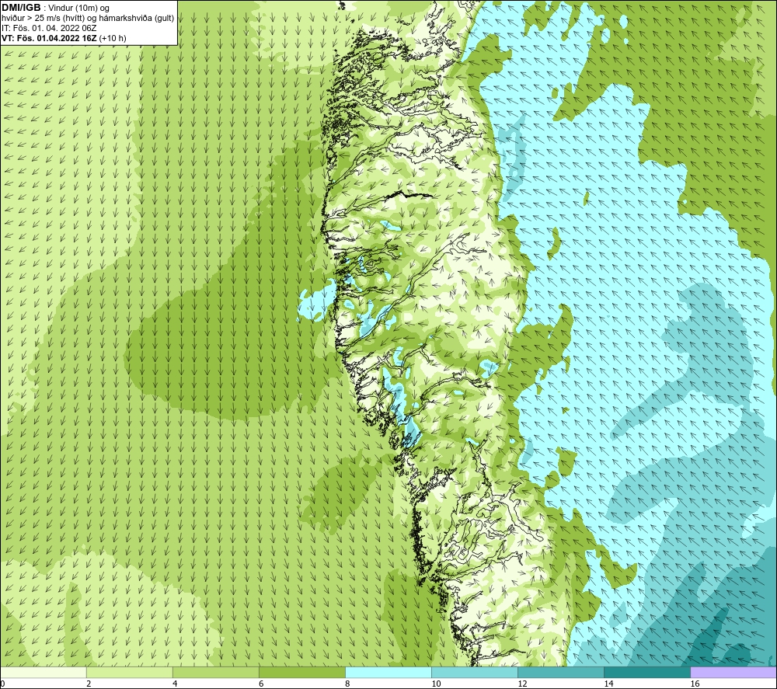Click the 0–2 m/s pale legend swatch
The height and width of the screenshot is (689, 777).
coord(44,672)
